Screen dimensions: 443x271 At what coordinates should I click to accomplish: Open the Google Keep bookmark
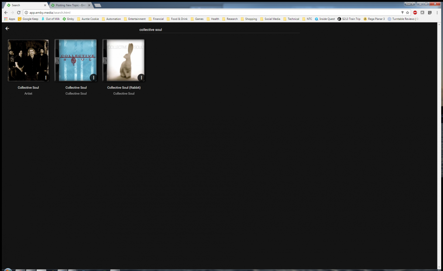28,19
